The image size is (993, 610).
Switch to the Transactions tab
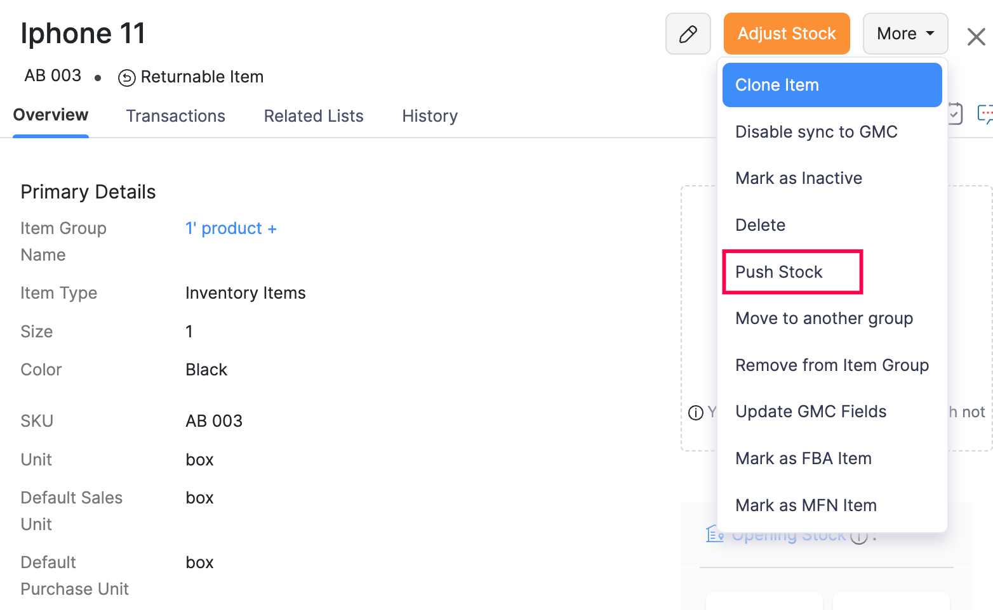point(175,116)
